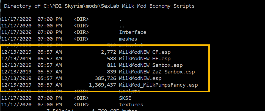265x111 pixels.
Task: Click the MilkModNEW.esp file name
Action: point(140,78)
